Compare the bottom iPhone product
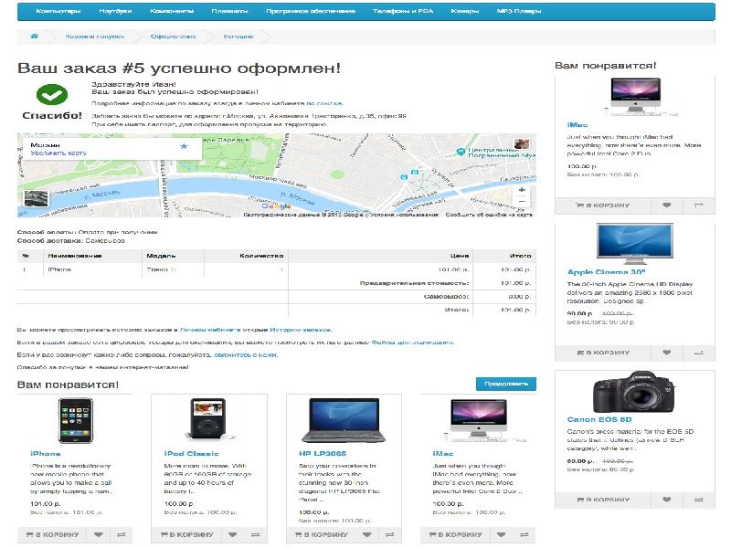 coord(122,534)
